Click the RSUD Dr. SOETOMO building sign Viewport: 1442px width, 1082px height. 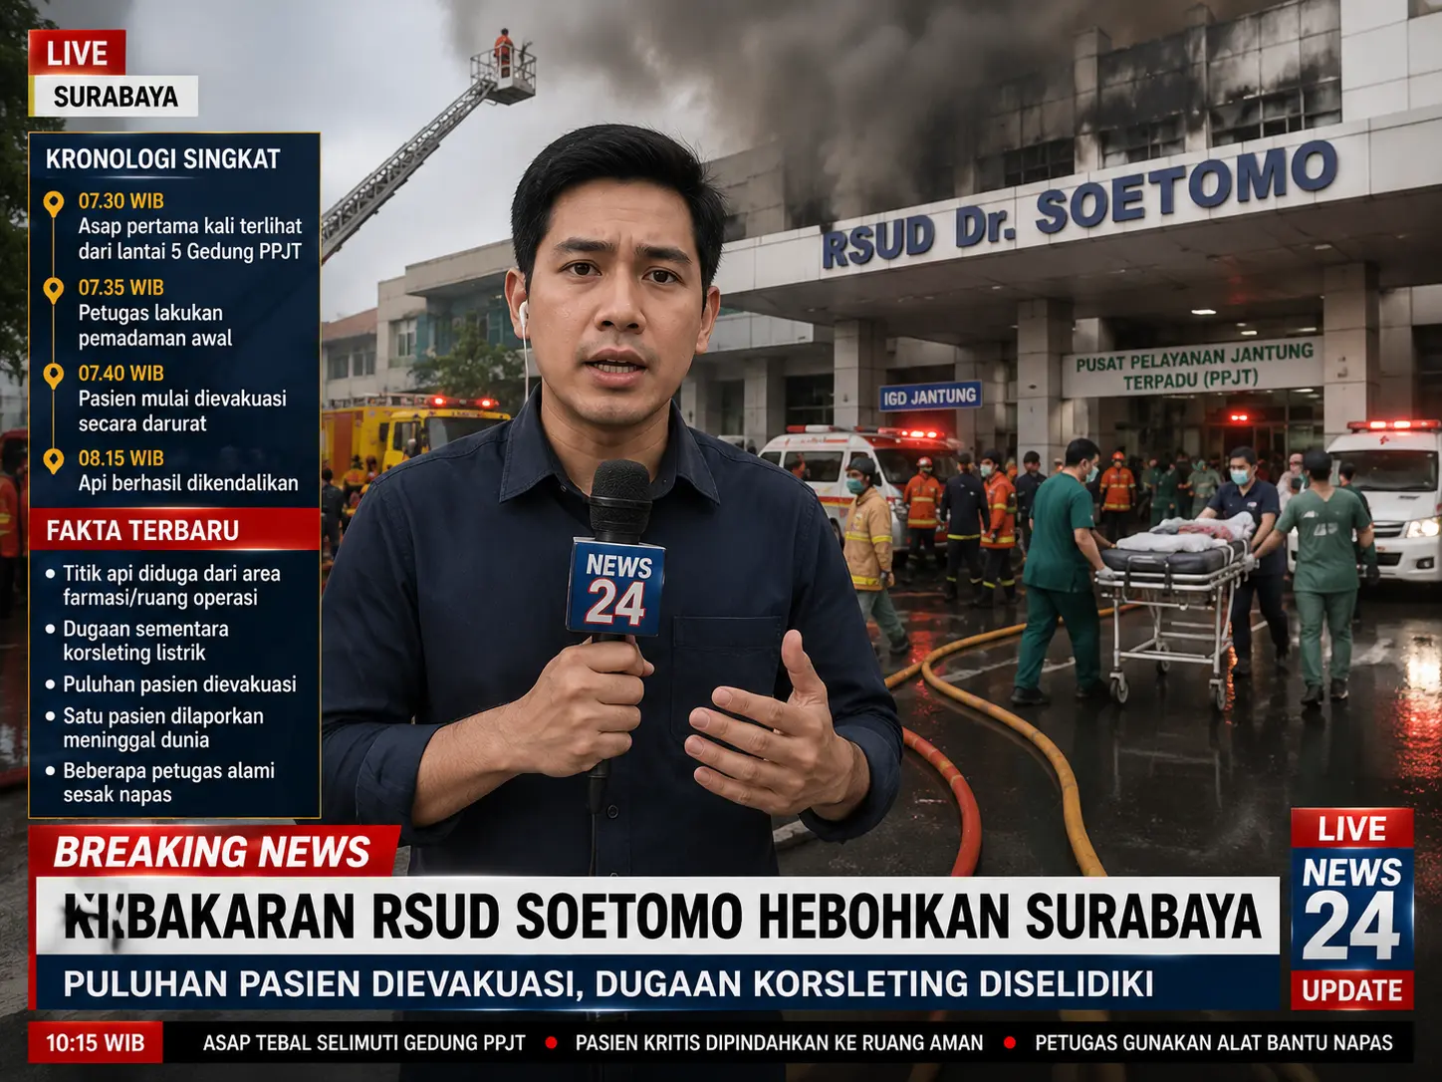[1080, 204]
